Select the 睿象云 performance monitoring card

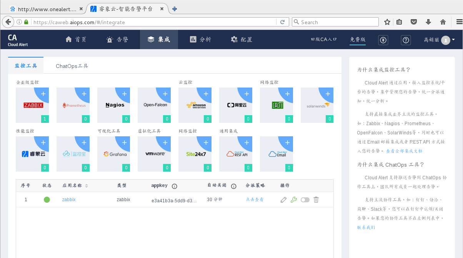[32, 154]
